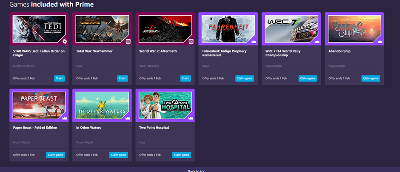
Task: Click 'Plug In Digital' under Paper Beast
Action: 21,142
